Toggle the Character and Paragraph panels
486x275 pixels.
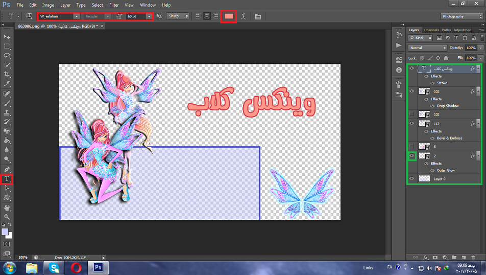click(x=258, y=16)
